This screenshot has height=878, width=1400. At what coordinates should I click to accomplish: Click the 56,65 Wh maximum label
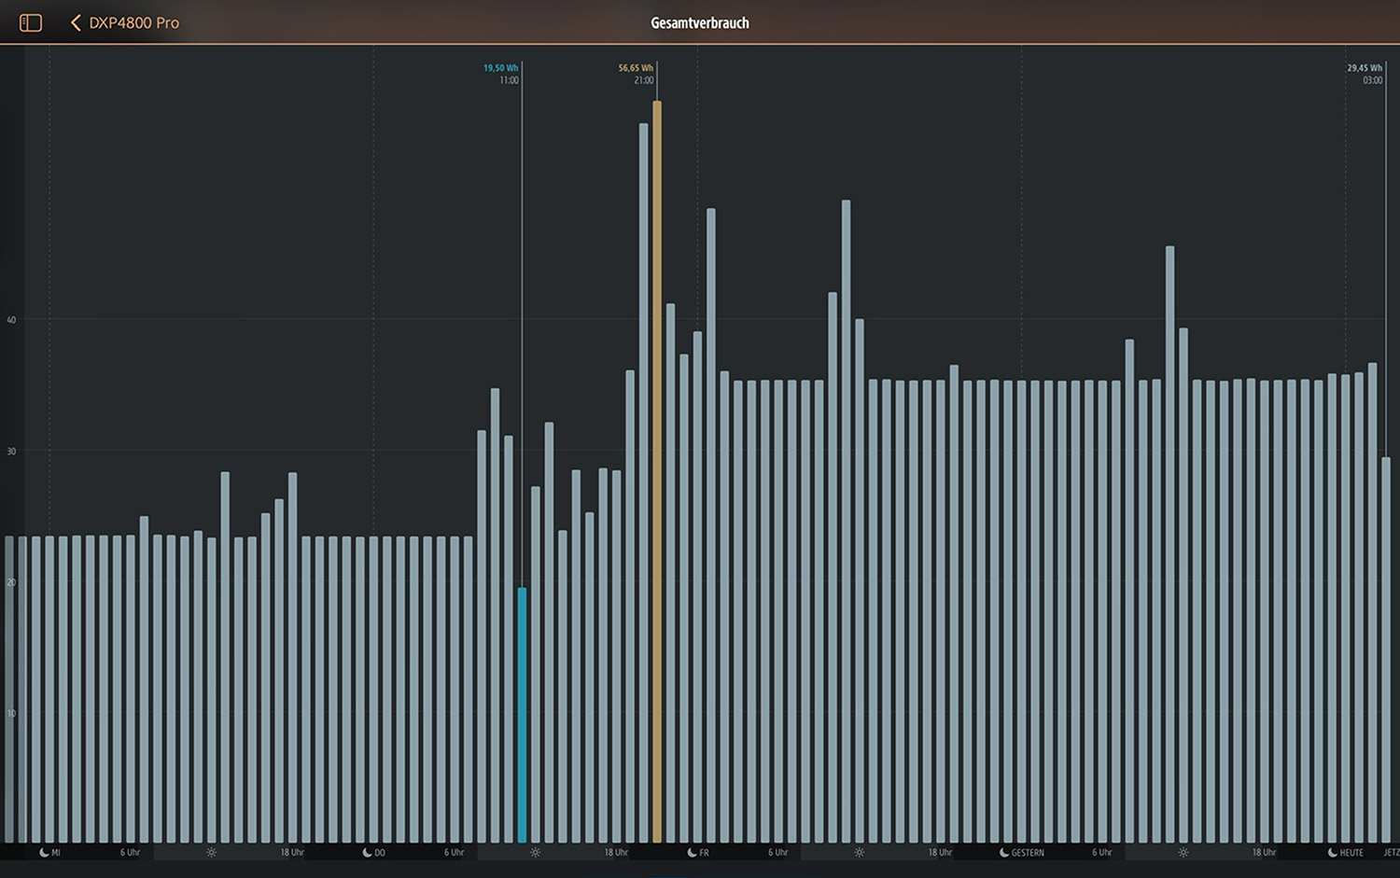click(x=636, y=68)
